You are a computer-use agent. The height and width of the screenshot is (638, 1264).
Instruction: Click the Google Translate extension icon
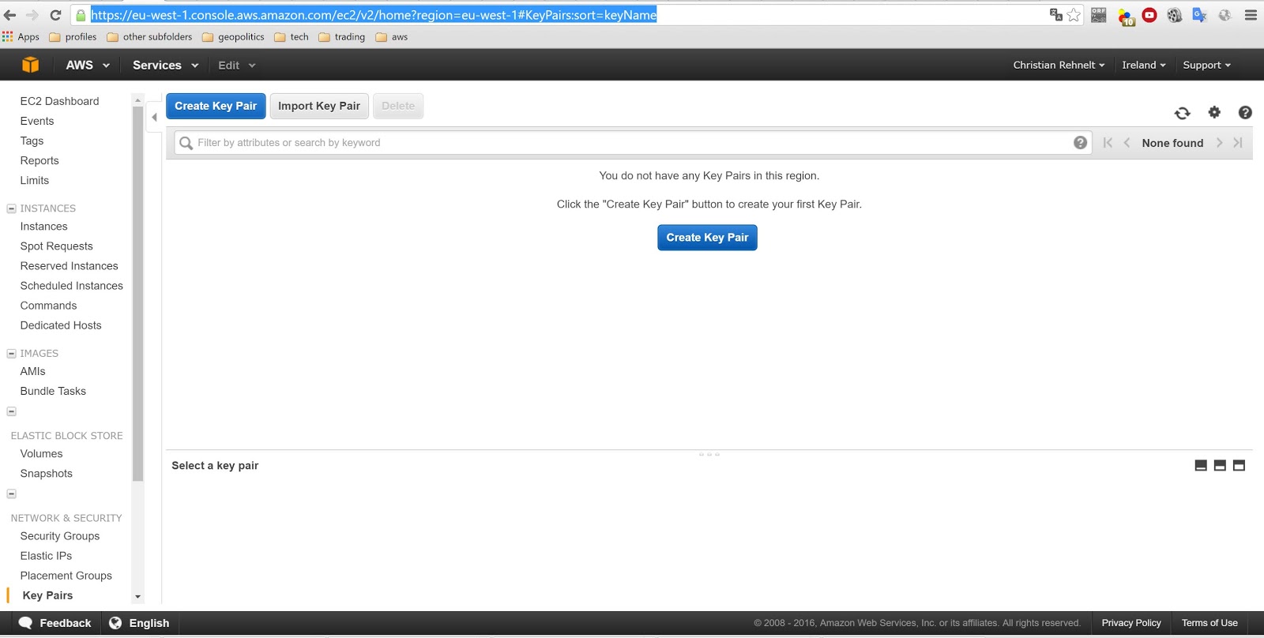pyautogui.click(x=1199, y=15)
